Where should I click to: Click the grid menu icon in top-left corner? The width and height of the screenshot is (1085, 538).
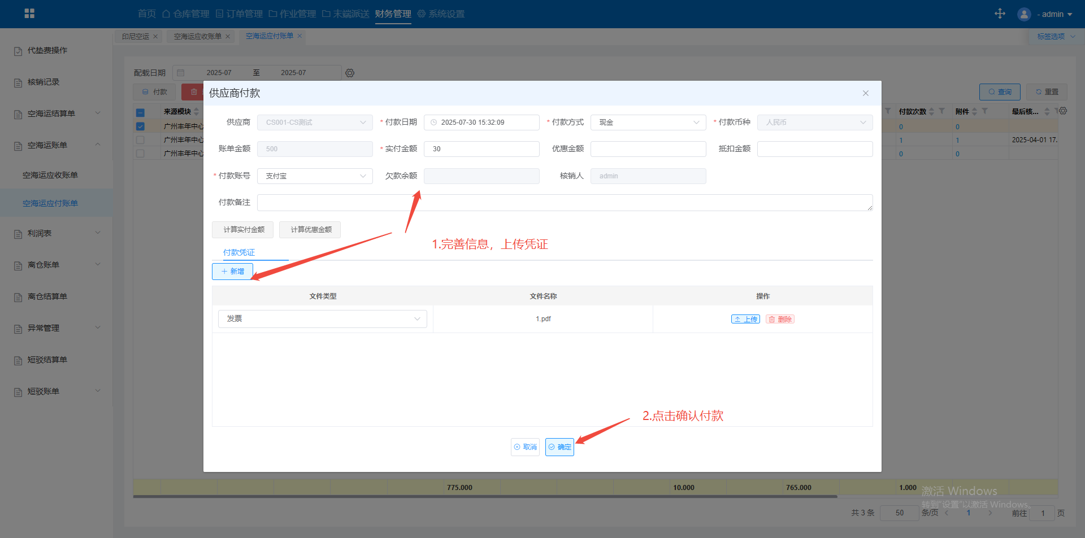(x=29, y=14)
